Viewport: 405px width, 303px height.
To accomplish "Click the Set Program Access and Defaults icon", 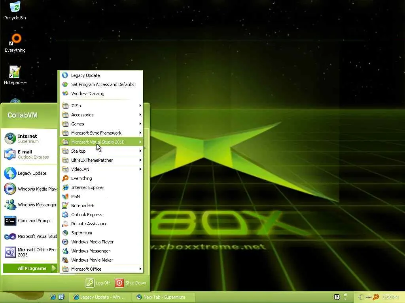I will point(65,84).
